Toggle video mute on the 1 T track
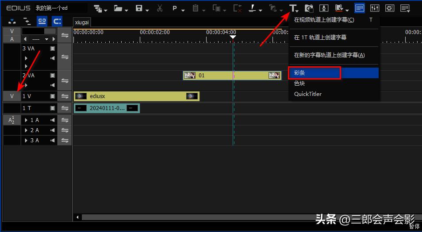Viewport: 422px width, 232px height. [x=53, y=108]
